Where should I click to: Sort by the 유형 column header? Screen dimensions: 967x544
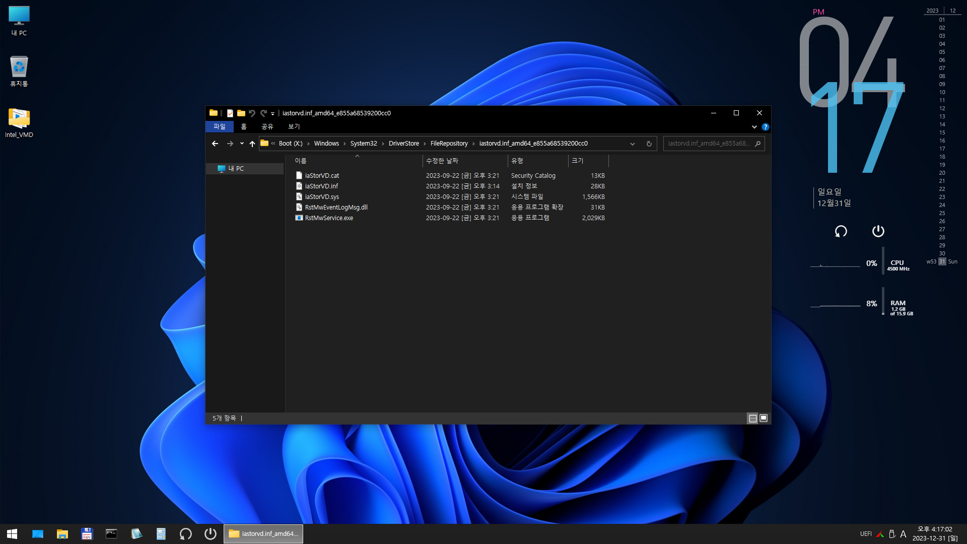[x=538, y=161]
